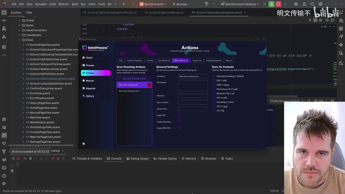
Task: Open the Debug tool window bug icon
Action: click(4, 135)
